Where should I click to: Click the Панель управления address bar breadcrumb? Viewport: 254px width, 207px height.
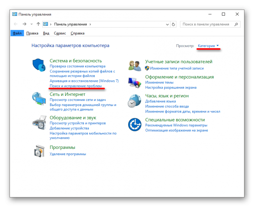click(70, 24)
